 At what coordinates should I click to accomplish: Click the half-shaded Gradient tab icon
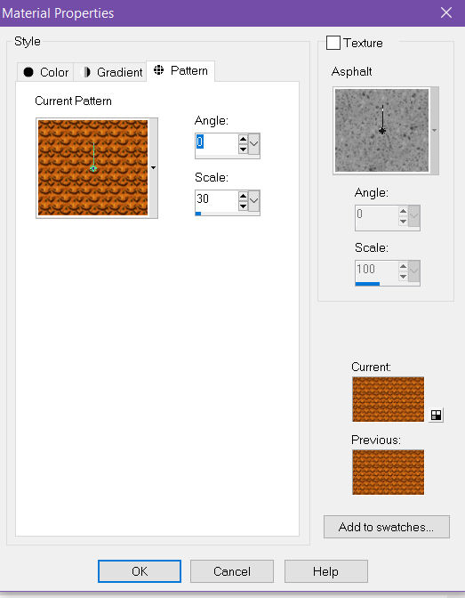pos(87,72)
